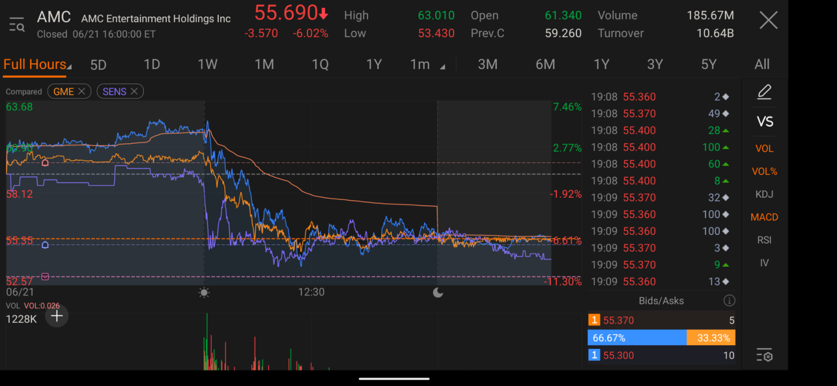Open chart settings list icon
837x386 pixels.
(764, 356)
